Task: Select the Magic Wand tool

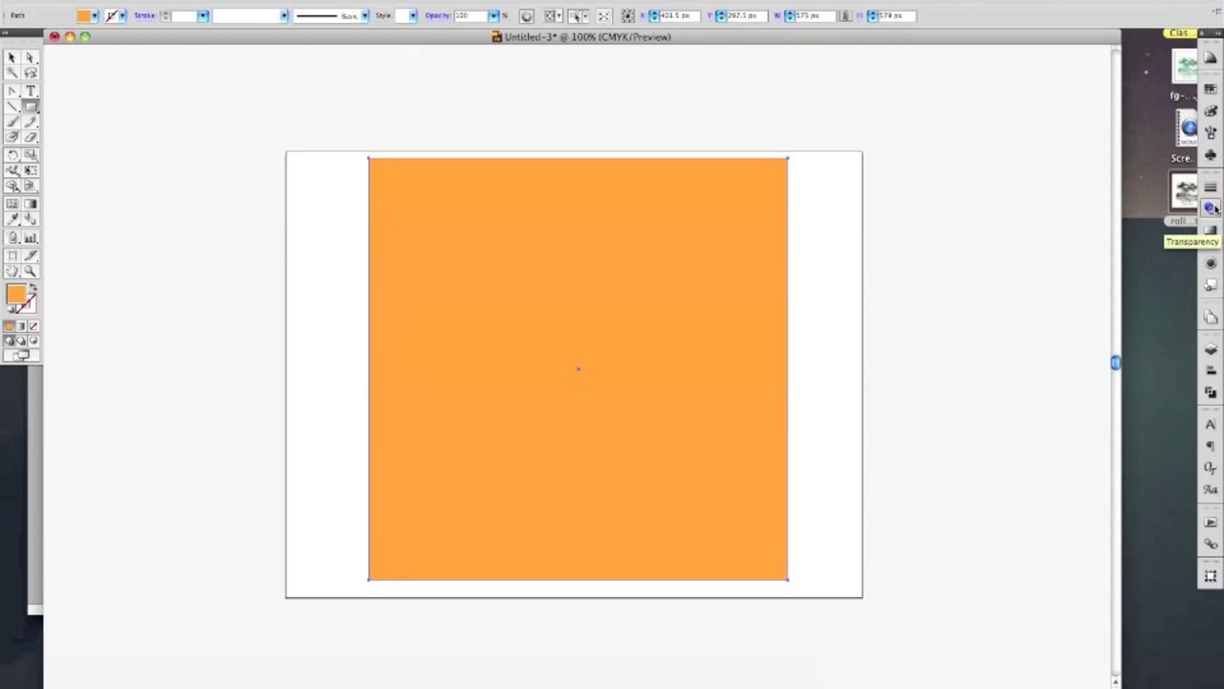Action: (11, 74)
